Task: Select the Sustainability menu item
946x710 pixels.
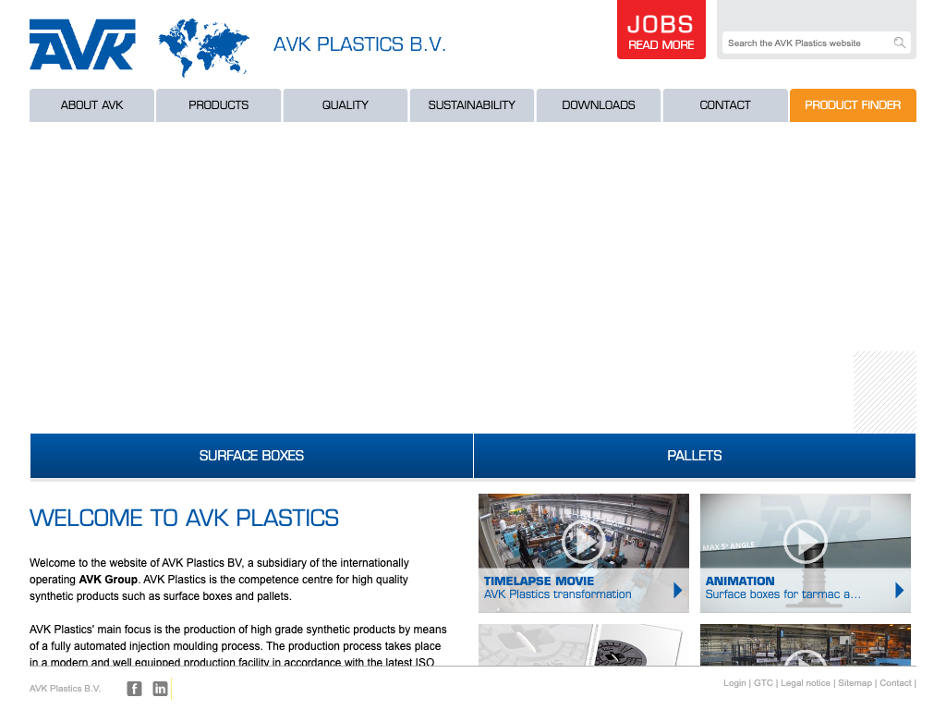Action: click(471, 105)
